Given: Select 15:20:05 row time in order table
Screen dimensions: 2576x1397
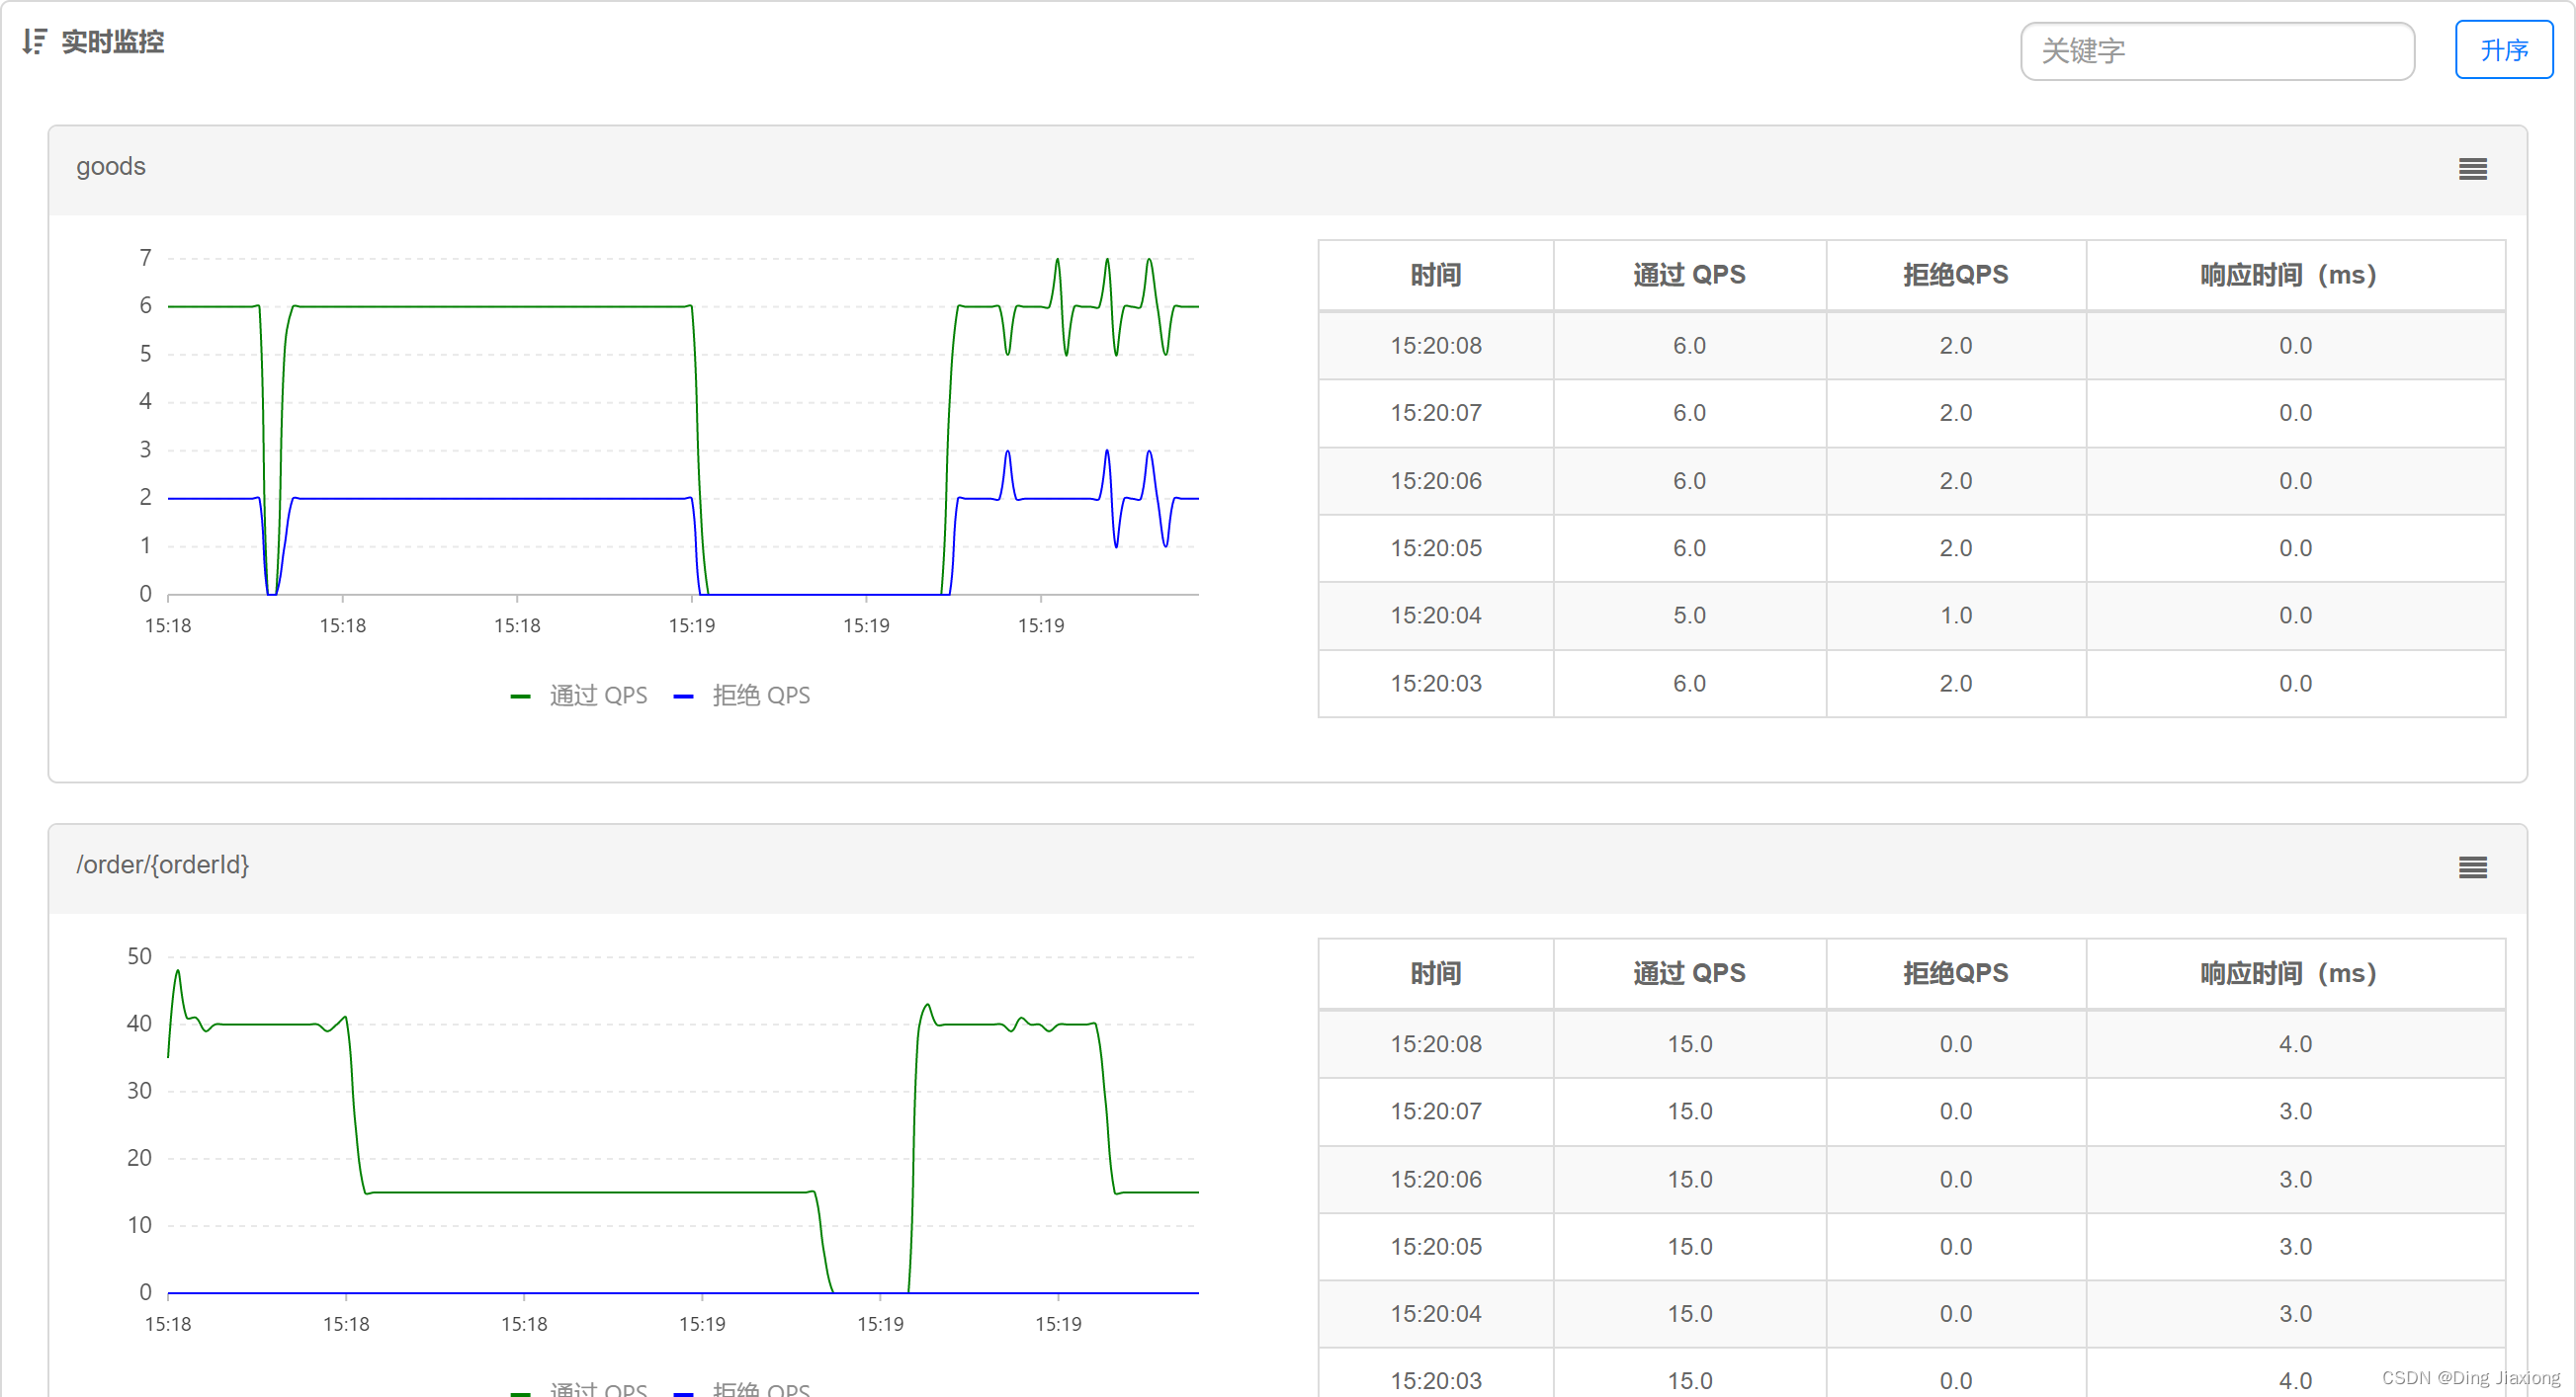Looking at the screenshot, I should (x=1435, y=1246).
